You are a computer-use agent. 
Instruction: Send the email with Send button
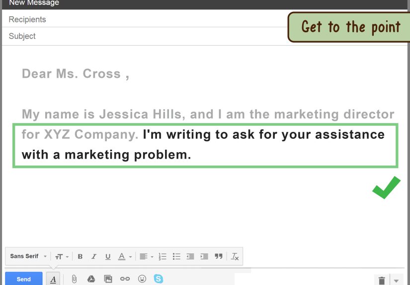click(x=23, y=279)
